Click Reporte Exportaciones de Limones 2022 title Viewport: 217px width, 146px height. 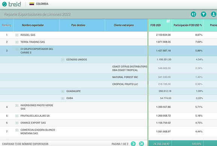click(x=37, y=14)
